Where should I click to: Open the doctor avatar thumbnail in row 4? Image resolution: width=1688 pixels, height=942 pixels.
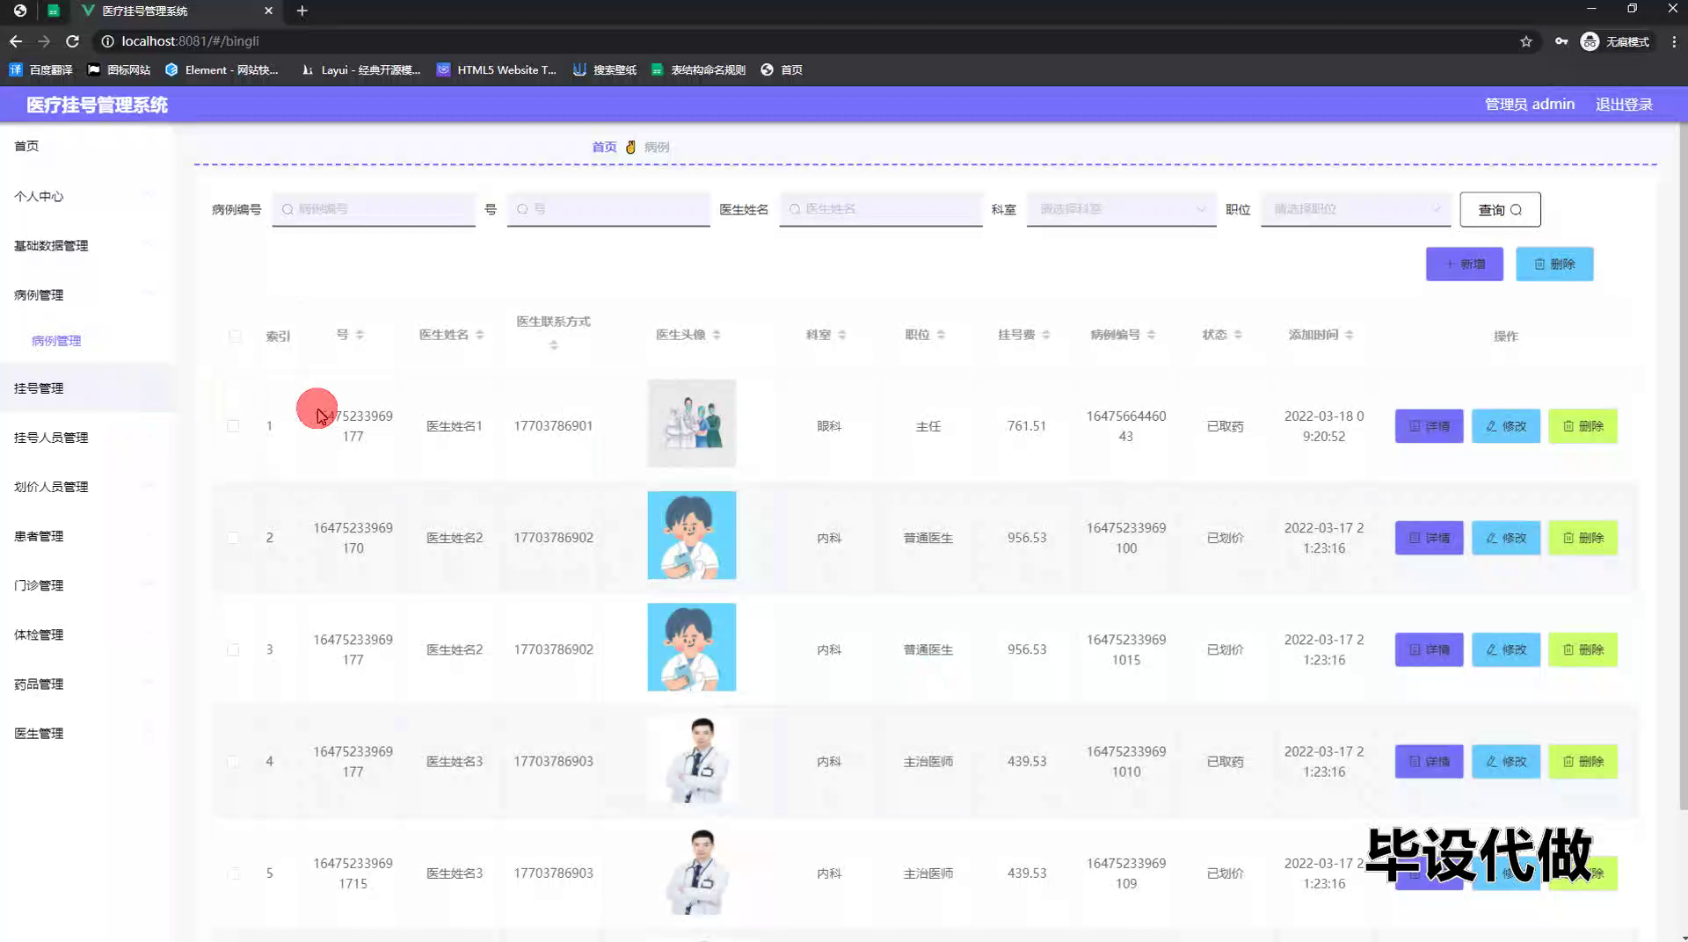click(x=692, y=761)
